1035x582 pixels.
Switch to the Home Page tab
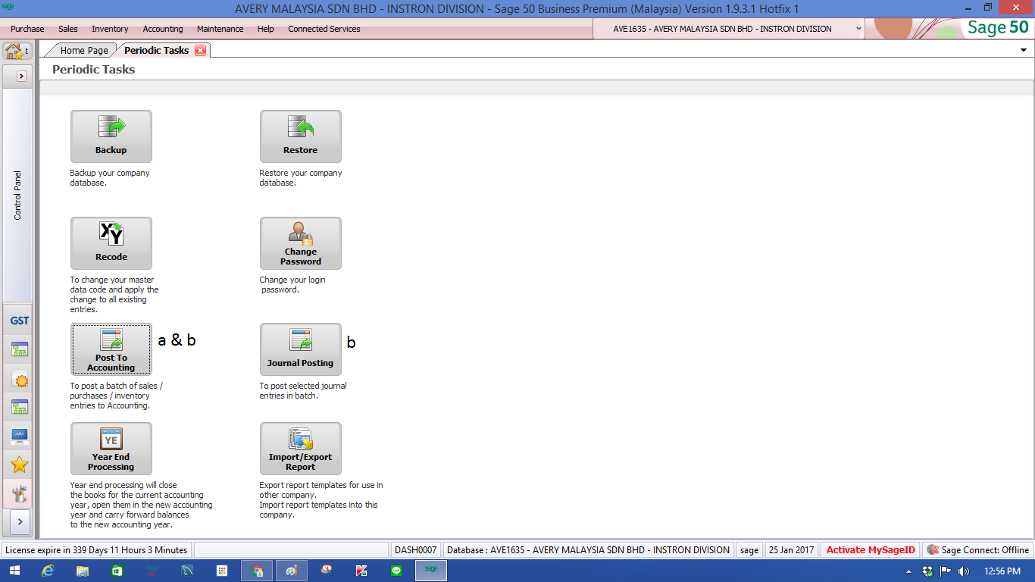(83, 50)
